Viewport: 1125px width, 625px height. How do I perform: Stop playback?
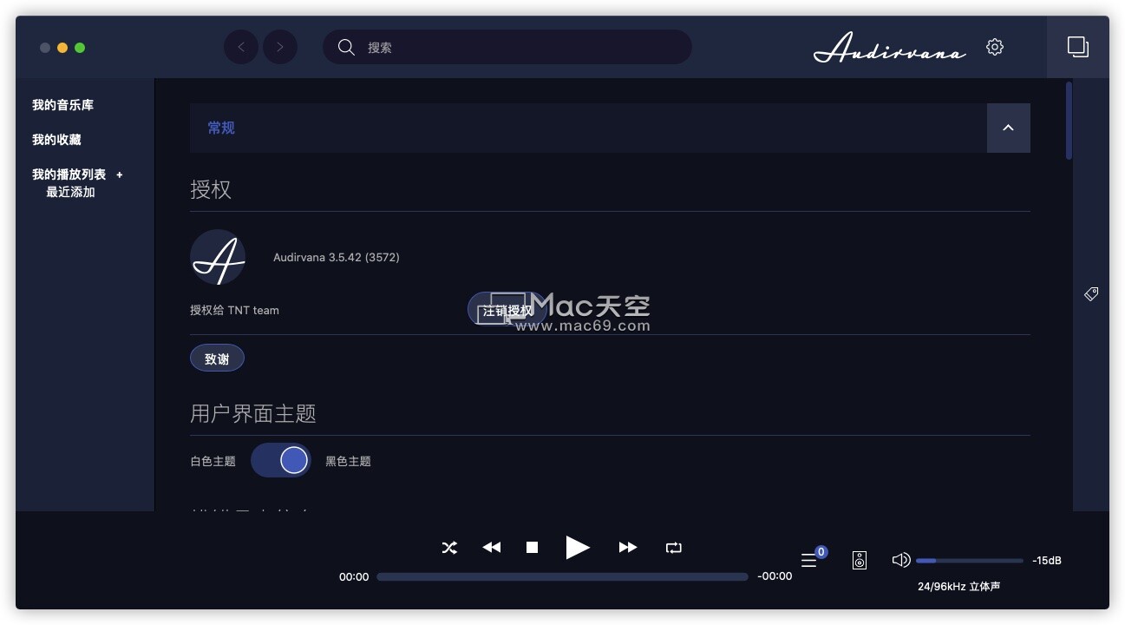(x=533, y=548)
